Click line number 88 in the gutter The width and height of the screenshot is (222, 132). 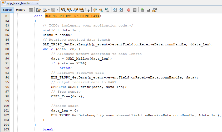pyautogui.click(x=7, y=49)
